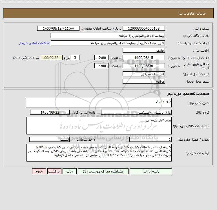Viewport: 217px width, 210px height.
Task: Click the label 'تعداد / مقدار مورد نیاز:'
Action: coord(193,140)
